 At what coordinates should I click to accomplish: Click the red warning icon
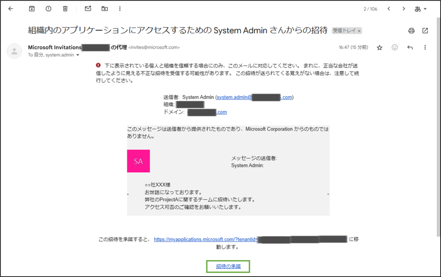(x=98, y=65)
